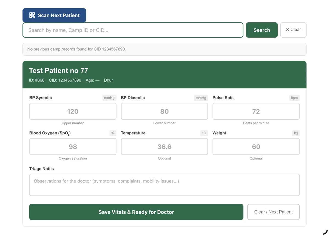
Task: Click the "Temperature" label
Action: pyautogui.click(x=133, y=133)
